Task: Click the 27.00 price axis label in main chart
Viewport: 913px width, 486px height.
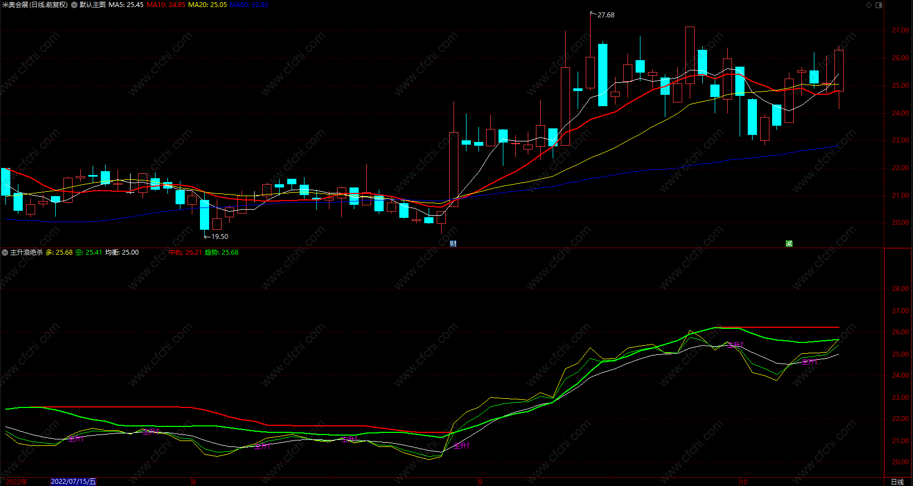Action: 901,30
